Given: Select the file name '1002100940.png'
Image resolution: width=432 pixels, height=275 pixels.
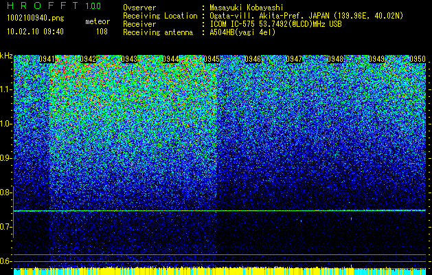Looking at the screenshot, I should 36,19.
